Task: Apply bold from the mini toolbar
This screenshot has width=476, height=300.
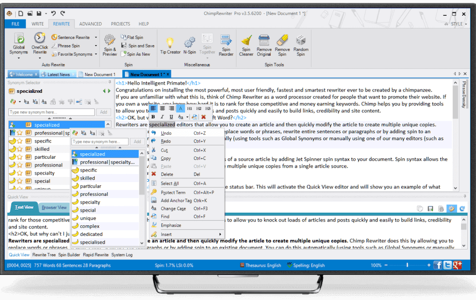Action: point(153,117)
